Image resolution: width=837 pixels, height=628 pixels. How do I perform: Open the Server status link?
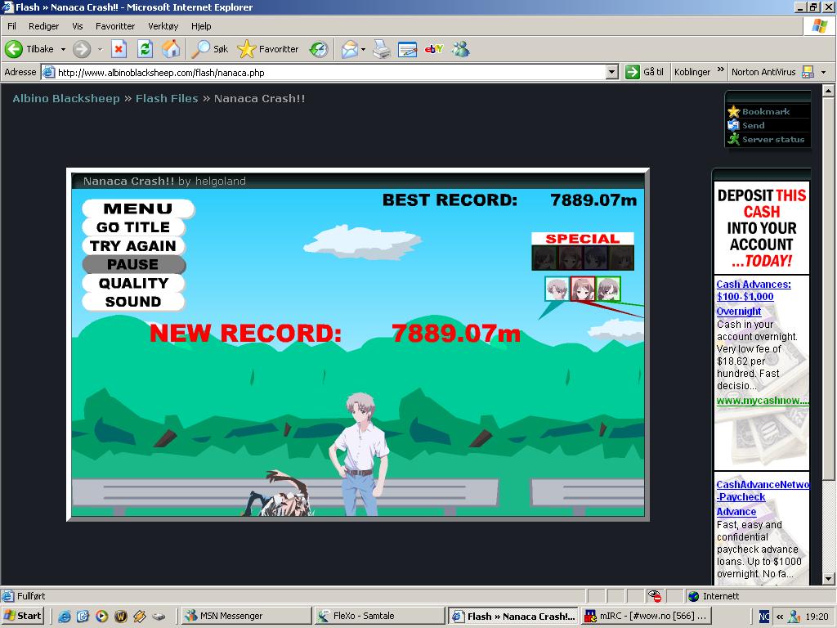click(773, 139)
